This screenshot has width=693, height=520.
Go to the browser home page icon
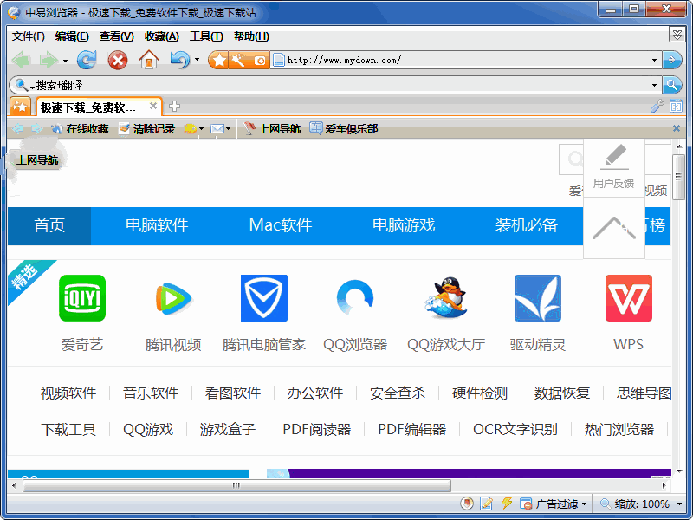click(x=149, y=60)
